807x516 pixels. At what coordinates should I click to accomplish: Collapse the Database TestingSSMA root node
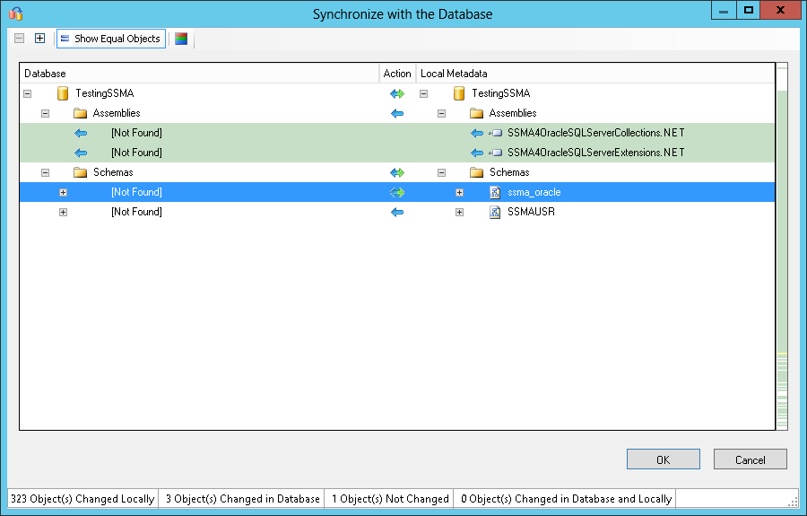(27, 93)
